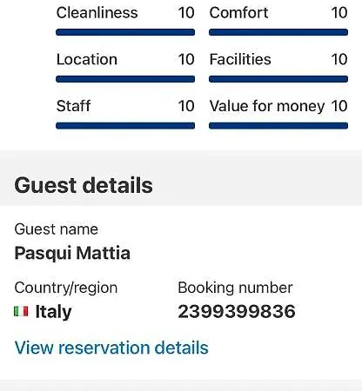Click the Value for money label

point(267,106)
